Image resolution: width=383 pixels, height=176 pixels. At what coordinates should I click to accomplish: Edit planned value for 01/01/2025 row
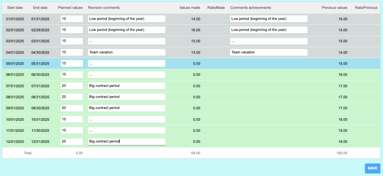(71, 19)
